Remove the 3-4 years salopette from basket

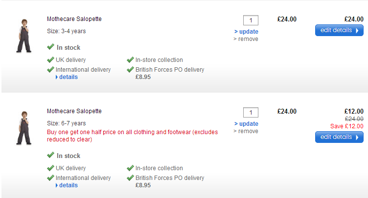pyautogui.click(x=248, y=39)
